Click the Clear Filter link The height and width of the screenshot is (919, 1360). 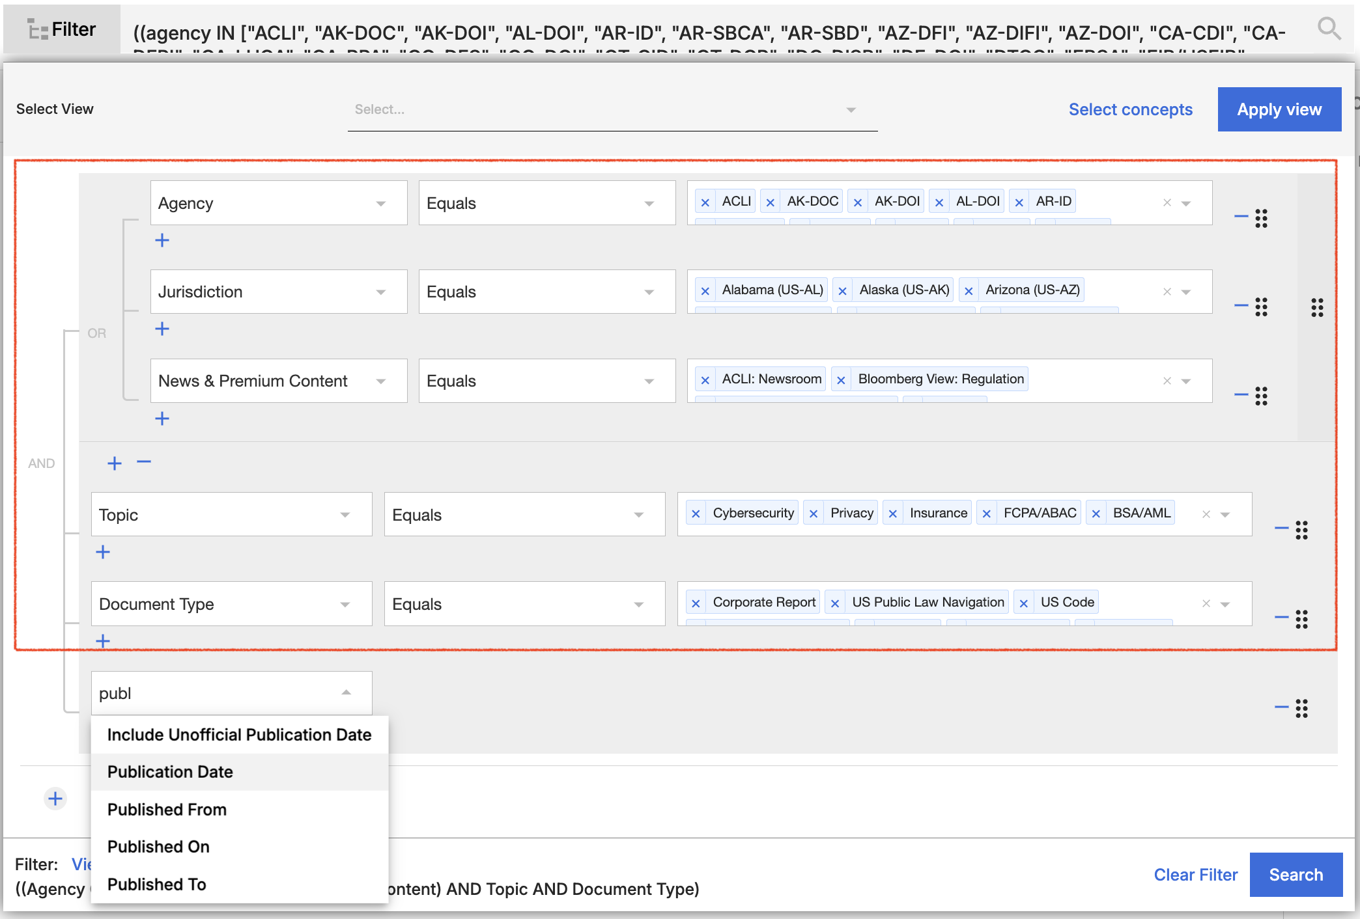click(x=1195, y=875)
